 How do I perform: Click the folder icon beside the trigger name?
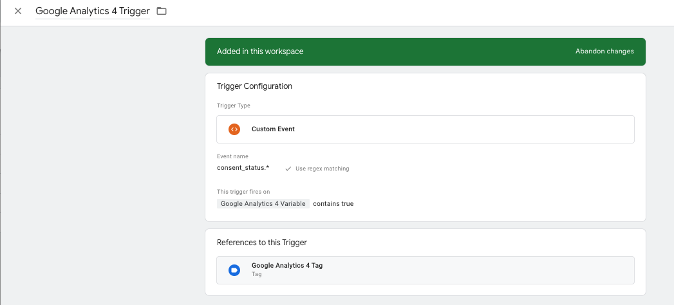[162, 11]
